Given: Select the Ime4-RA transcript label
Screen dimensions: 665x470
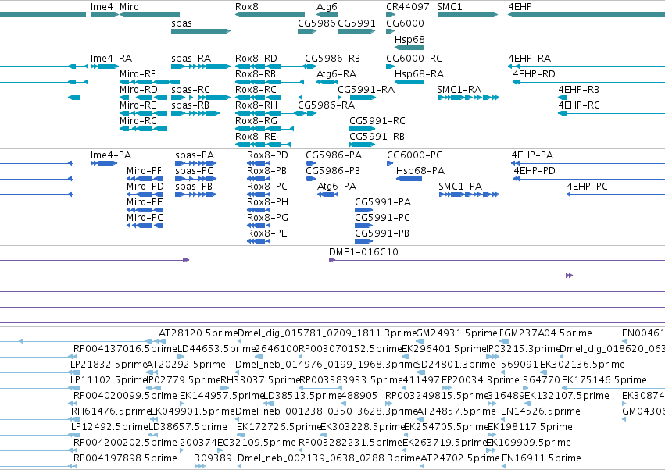Looking at the screenshot, I should tap(111, 59).
